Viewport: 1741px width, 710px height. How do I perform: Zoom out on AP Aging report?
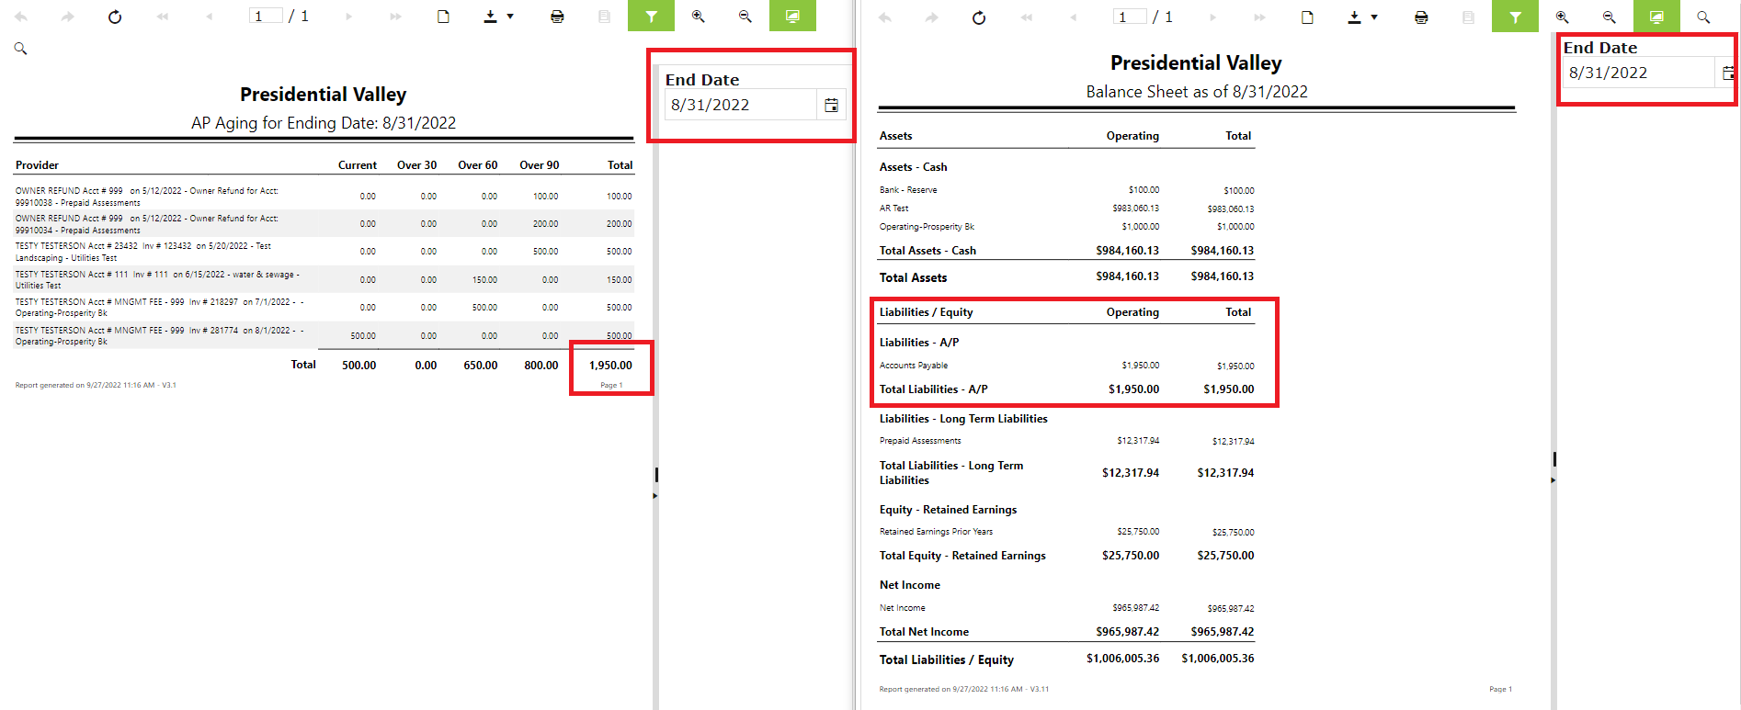(745, 17)
